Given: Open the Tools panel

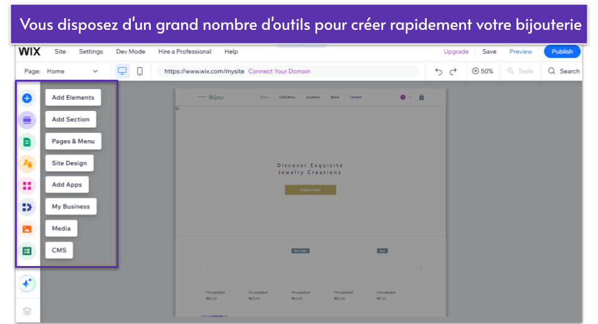Looking at the screenshot, I should [520, 71].
